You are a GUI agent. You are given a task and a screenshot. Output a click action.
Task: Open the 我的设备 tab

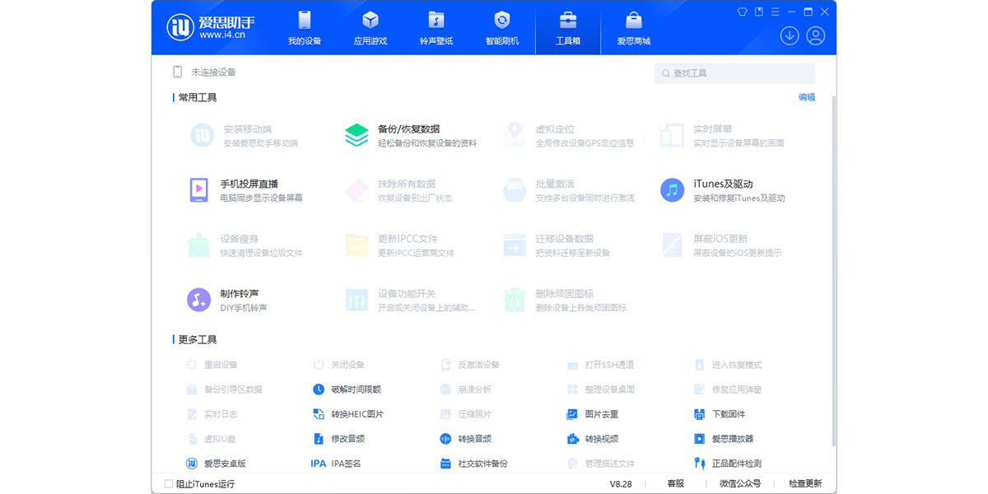coord(305,28)
